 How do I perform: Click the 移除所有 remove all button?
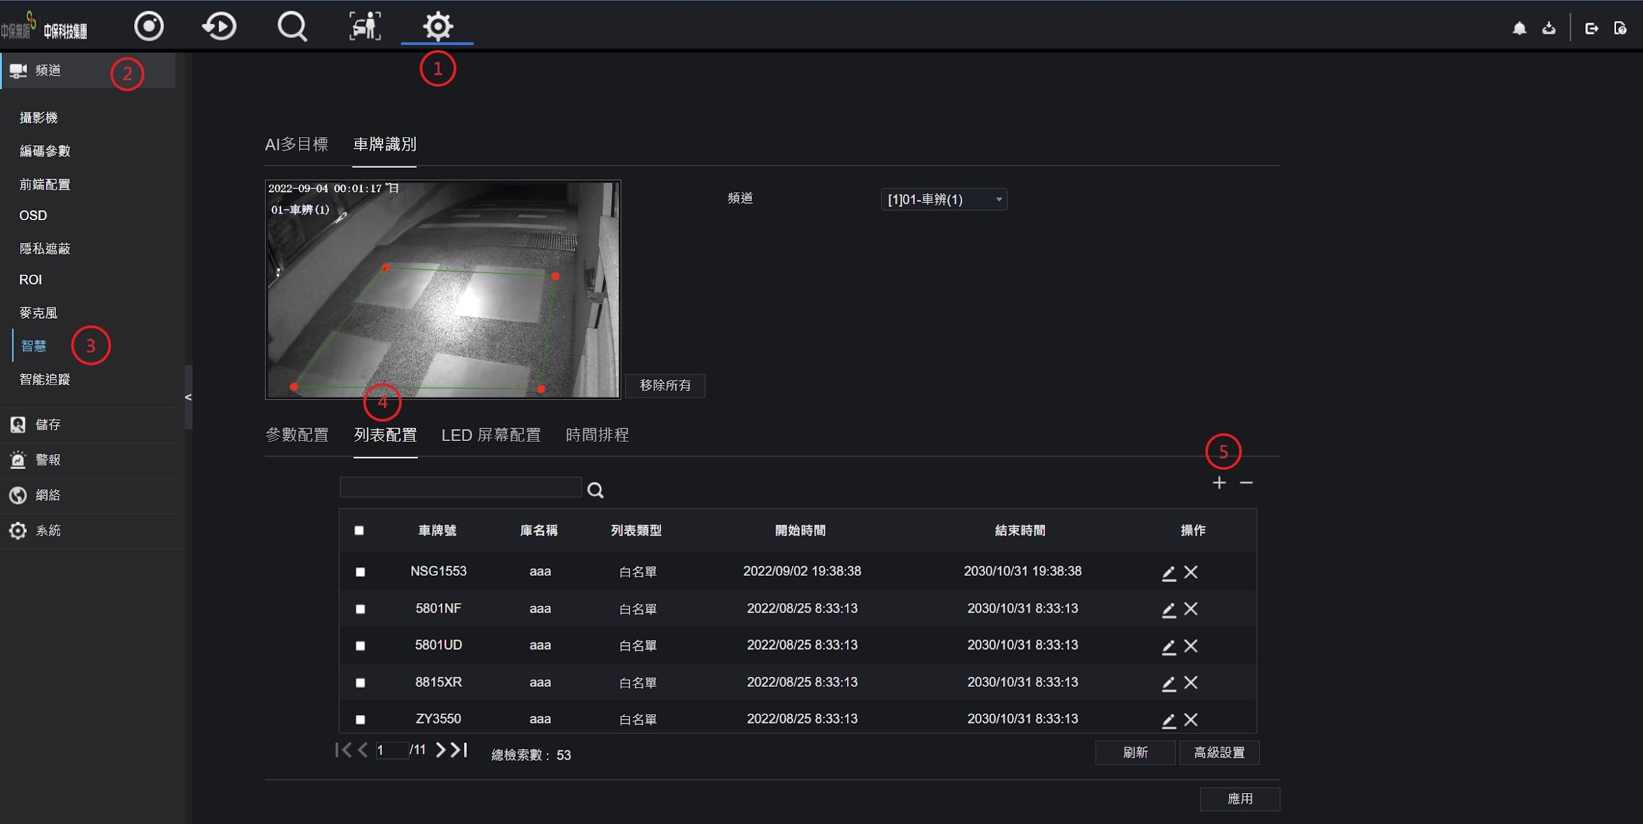(665, 386)
